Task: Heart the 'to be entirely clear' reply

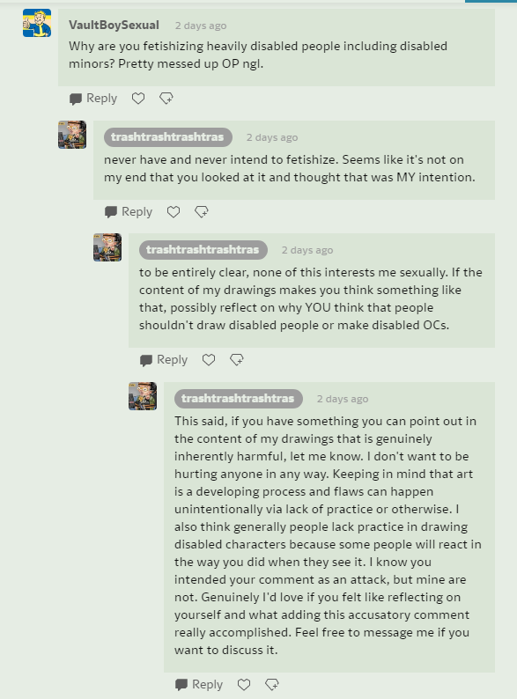Action: [x=209, y=360]
